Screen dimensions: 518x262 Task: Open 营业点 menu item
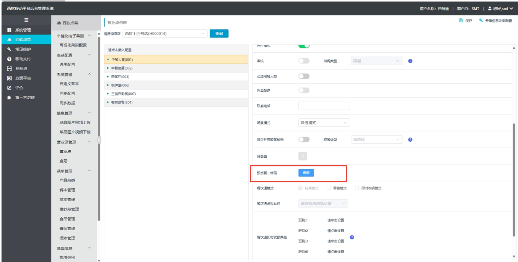coord(65,151)
